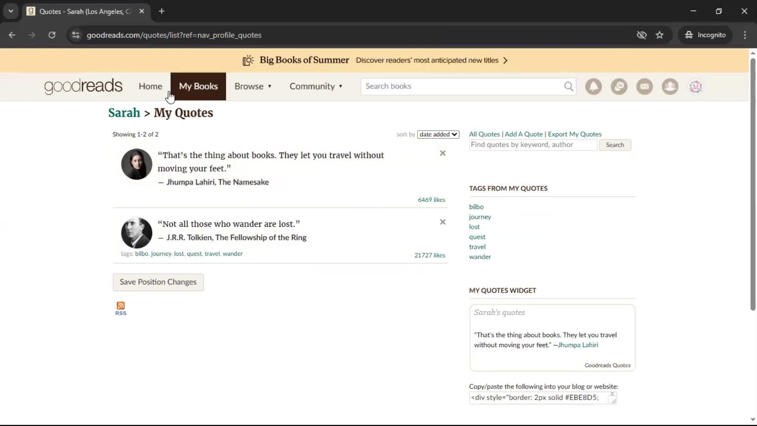The width and height of the screenshot is (757, 426).
Task: Click Add A Quote link
Action: click(x=524, y=134)
